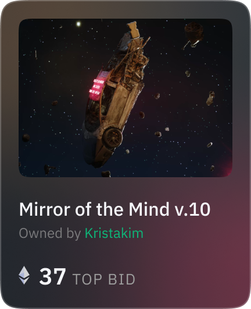The width and height of the screenshot is (251, 309).
Task: Click the light debris at artwork right
Action: [210, 98]
